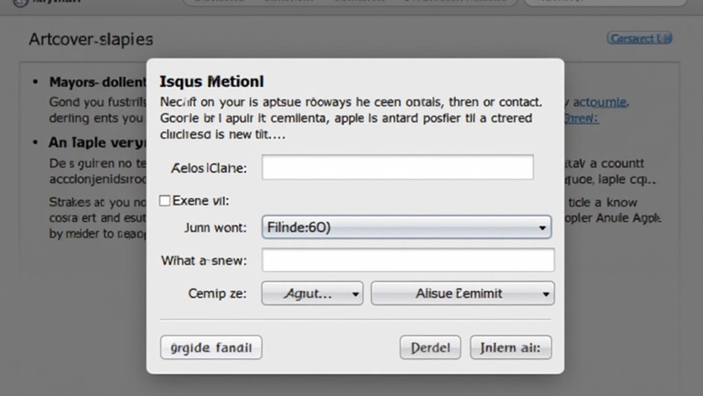
Task: Enable the Exene vil checkbox
Action: [164, 200]
